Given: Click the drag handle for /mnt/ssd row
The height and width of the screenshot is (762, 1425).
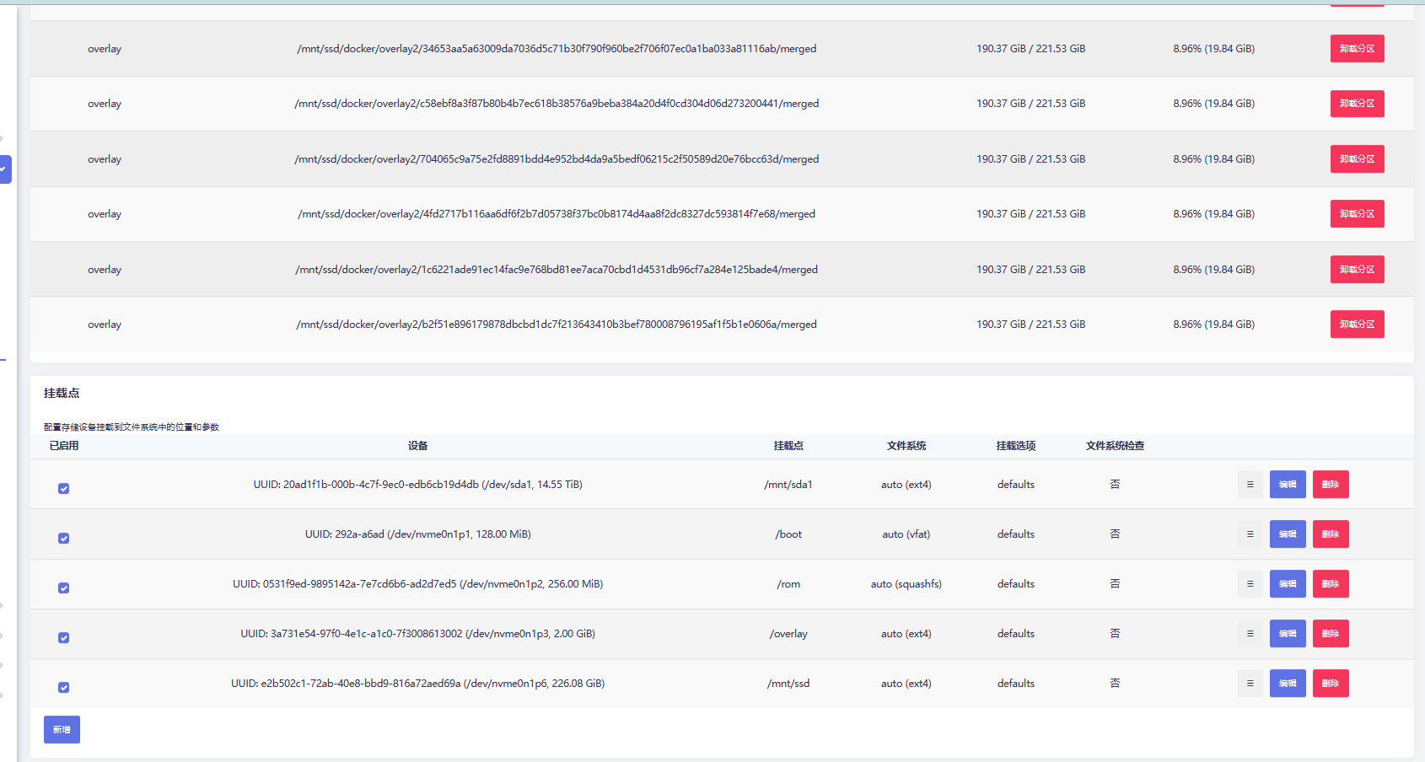Looking at the screenshot, I should [1250, 684].
